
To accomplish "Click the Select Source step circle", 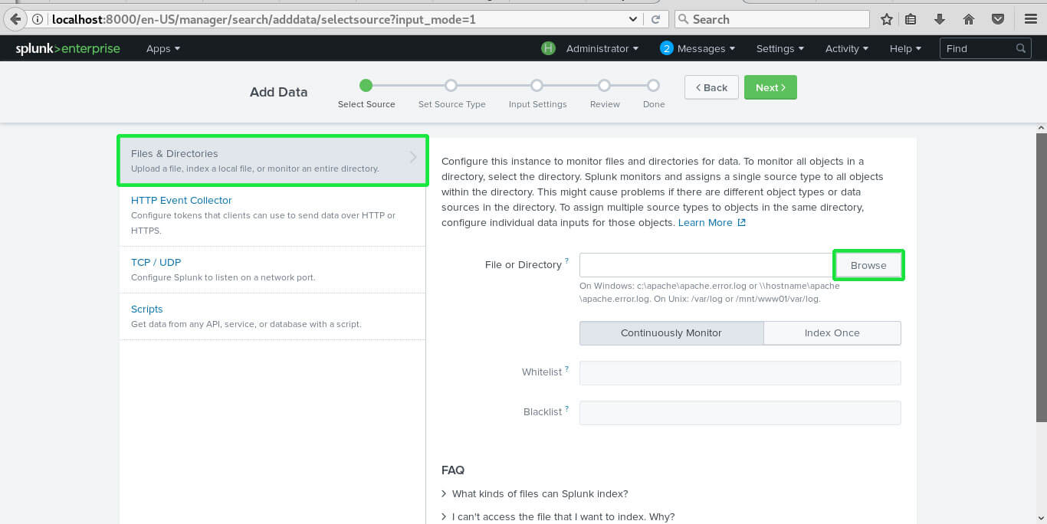I will coord(366,85).
